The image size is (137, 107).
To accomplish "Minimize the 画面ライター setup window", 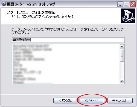I will tap(120, 4).
